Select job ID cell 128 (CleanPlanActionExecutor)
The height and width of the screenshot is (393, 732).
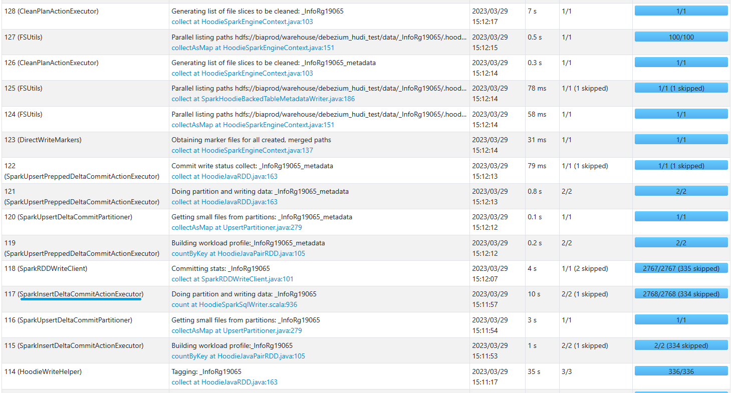pyautogui.click(x=85, y=16)
